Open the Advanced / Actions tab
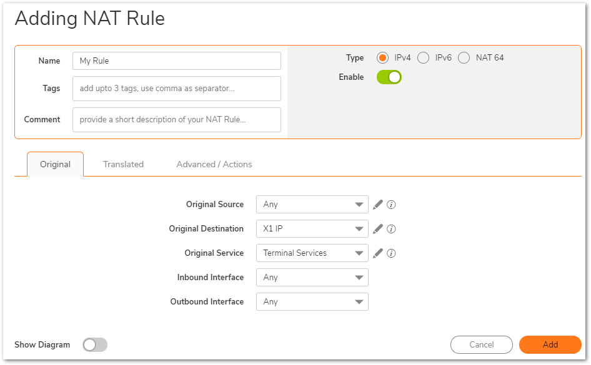 tap(214, 165)
